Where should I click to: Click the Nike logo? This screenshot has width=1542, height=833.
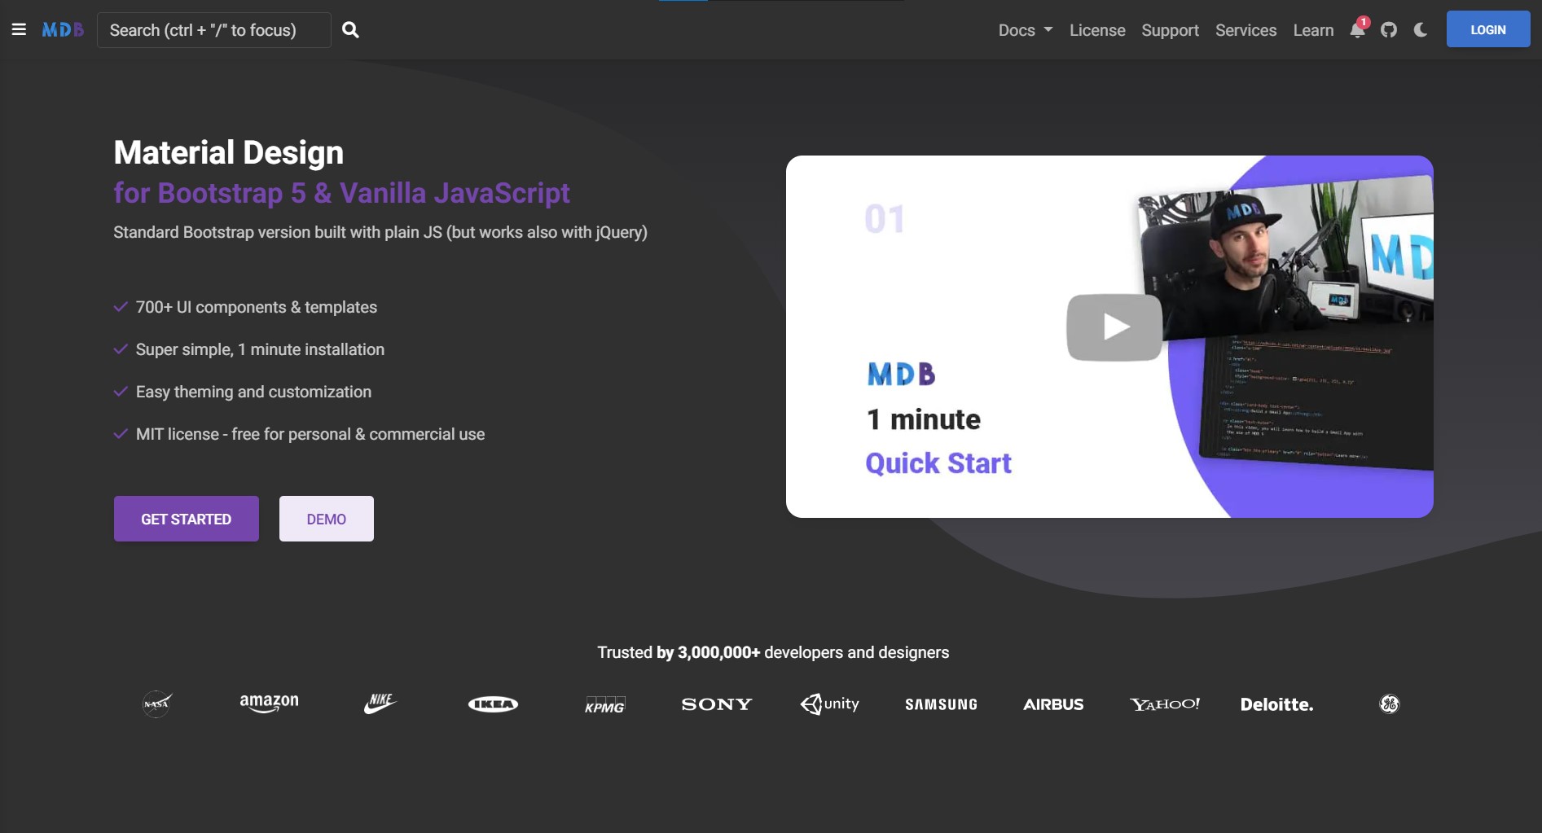pyautogui.click(x=380, y=704)
